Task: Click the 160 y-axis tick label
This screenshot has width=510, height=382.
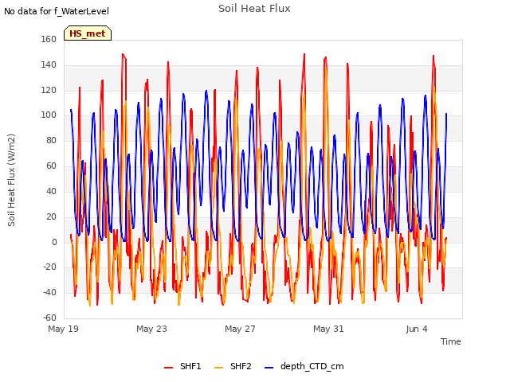Action: pyautogui.click(x=49, y=39)
